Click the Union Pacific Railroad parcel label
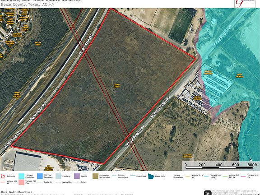 tap(17, 96)
